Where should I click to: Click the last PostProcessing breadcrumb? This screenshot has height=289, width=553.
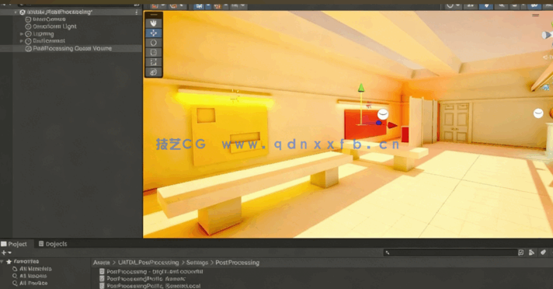238,263
